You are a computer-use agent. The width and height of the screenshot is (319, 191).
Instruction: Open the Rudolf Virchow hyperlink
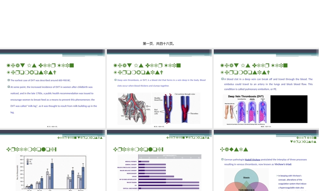click(x=252, y=159)
